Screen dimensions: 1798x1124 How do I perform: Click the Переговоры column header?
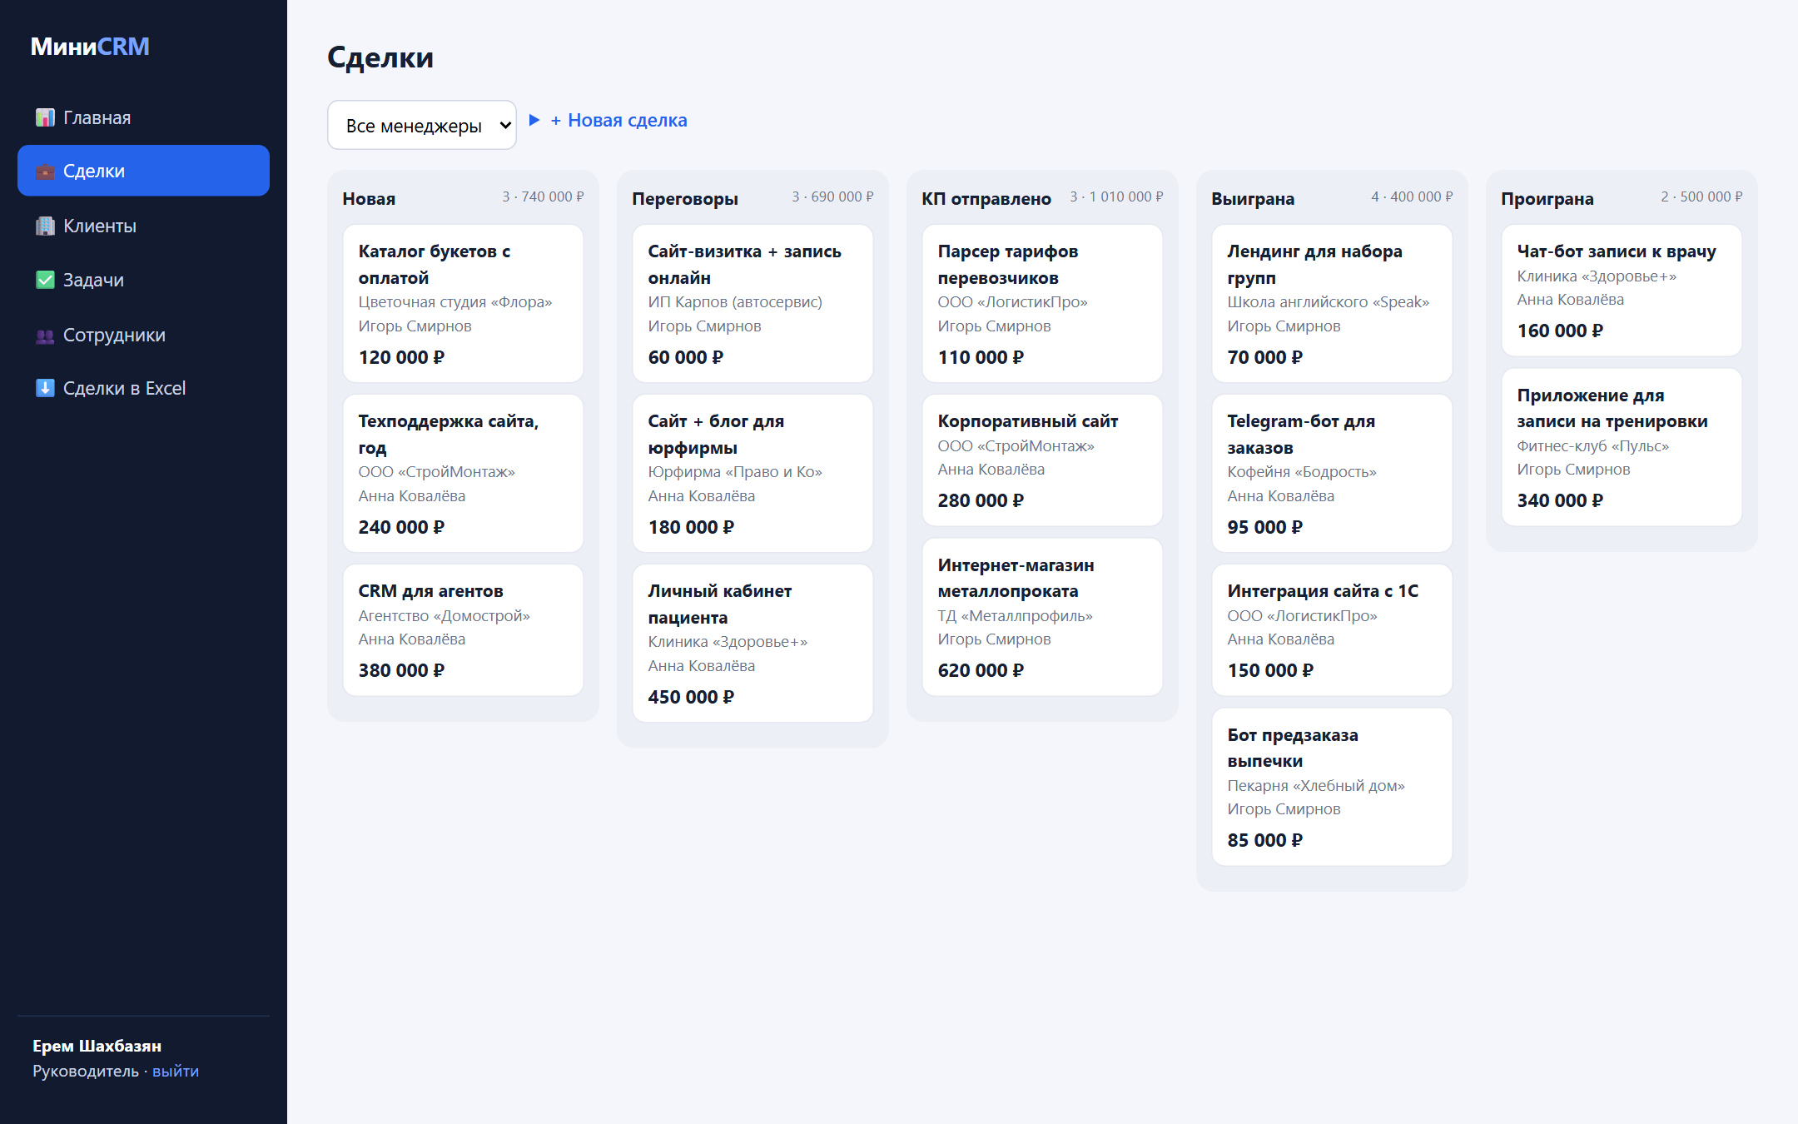685,199
